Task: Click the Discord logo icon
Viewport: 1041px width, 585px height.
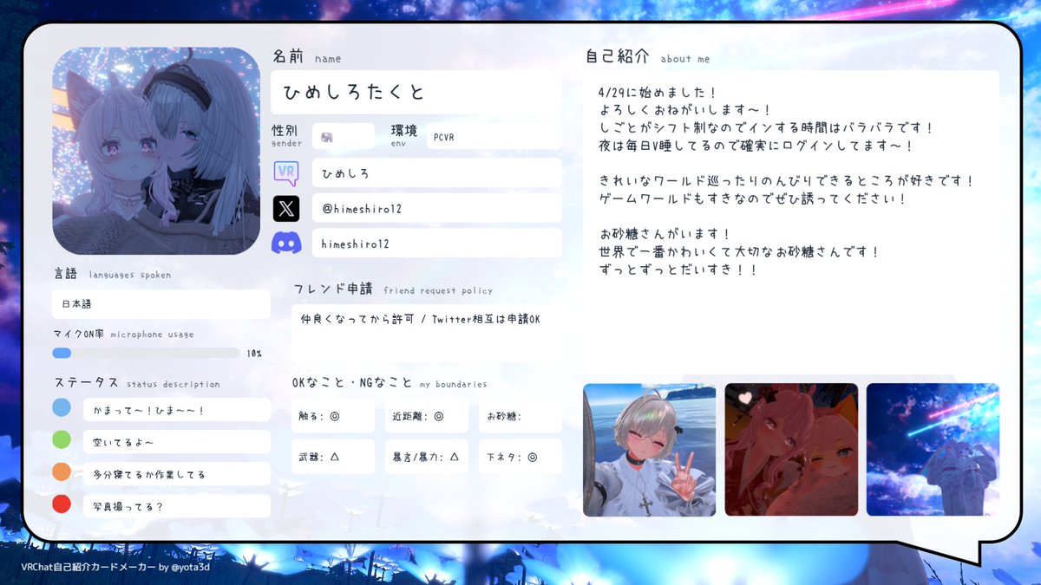Action: (286, 242)
